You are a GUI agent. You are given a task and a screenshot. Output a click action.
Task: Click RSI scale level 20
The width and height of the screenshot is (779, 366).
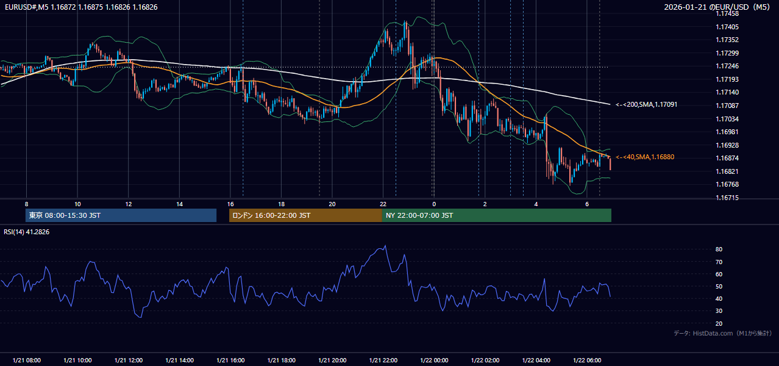click(x=719, y=323)
